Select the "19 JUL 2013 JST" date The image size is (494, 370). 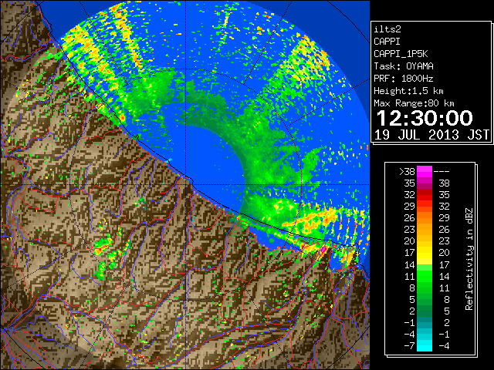pyautogui.click(x=431, y=135)
